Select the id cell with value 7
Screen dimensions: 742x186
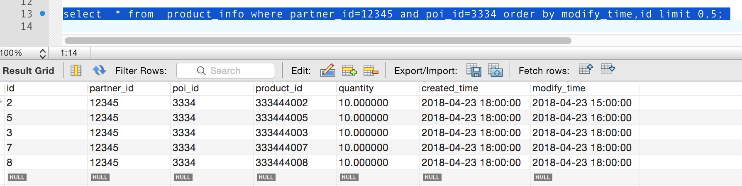click(x=46, y=148)
